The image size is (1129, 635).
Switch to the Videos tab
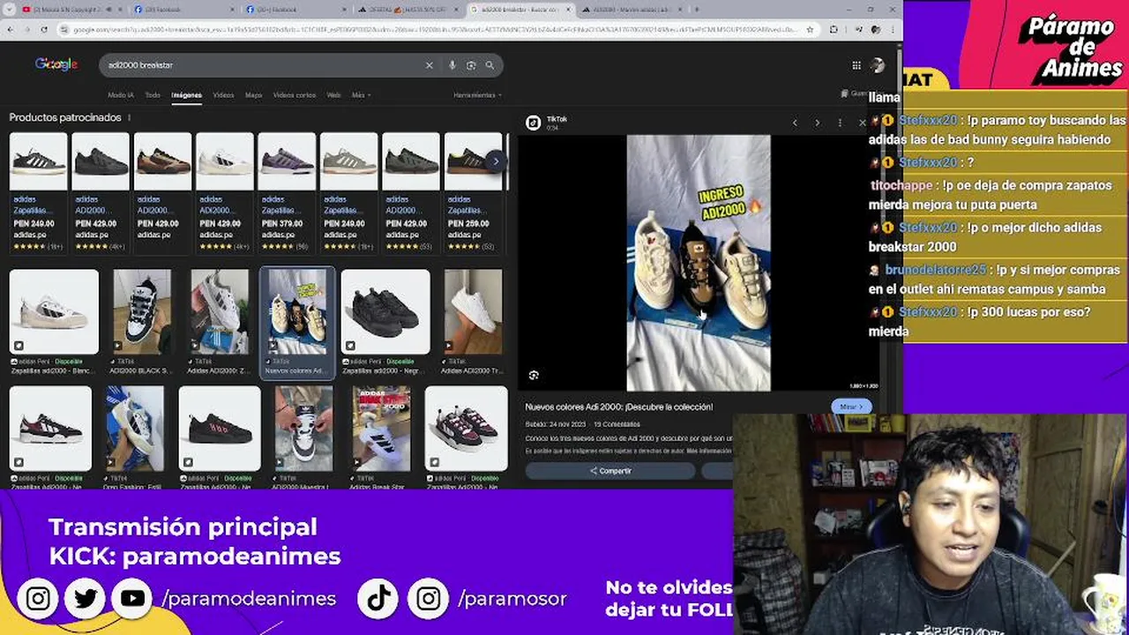coord(223,95)
